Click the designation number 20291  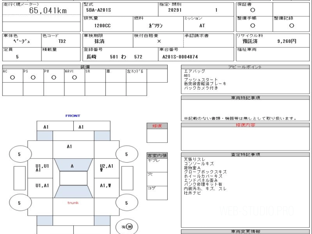click(175, 10)
